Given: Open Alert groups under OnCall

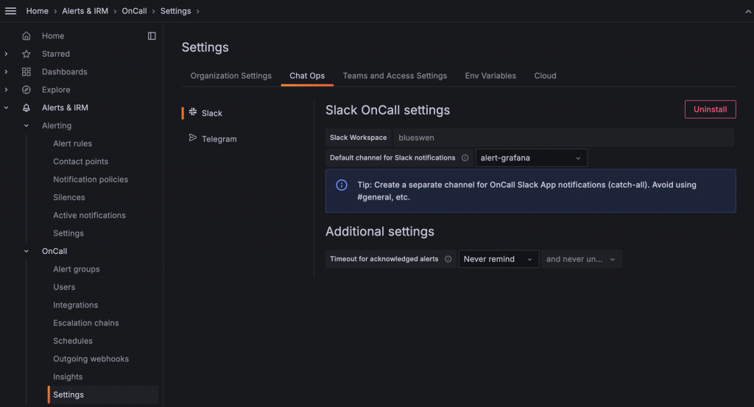Looking at the screenshot, I should (x=77, y=269).
